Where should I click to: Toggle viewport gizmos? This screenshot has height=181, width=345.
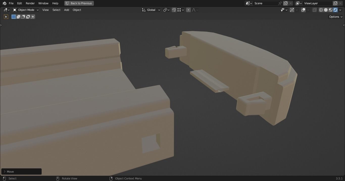tap(292, 10)
